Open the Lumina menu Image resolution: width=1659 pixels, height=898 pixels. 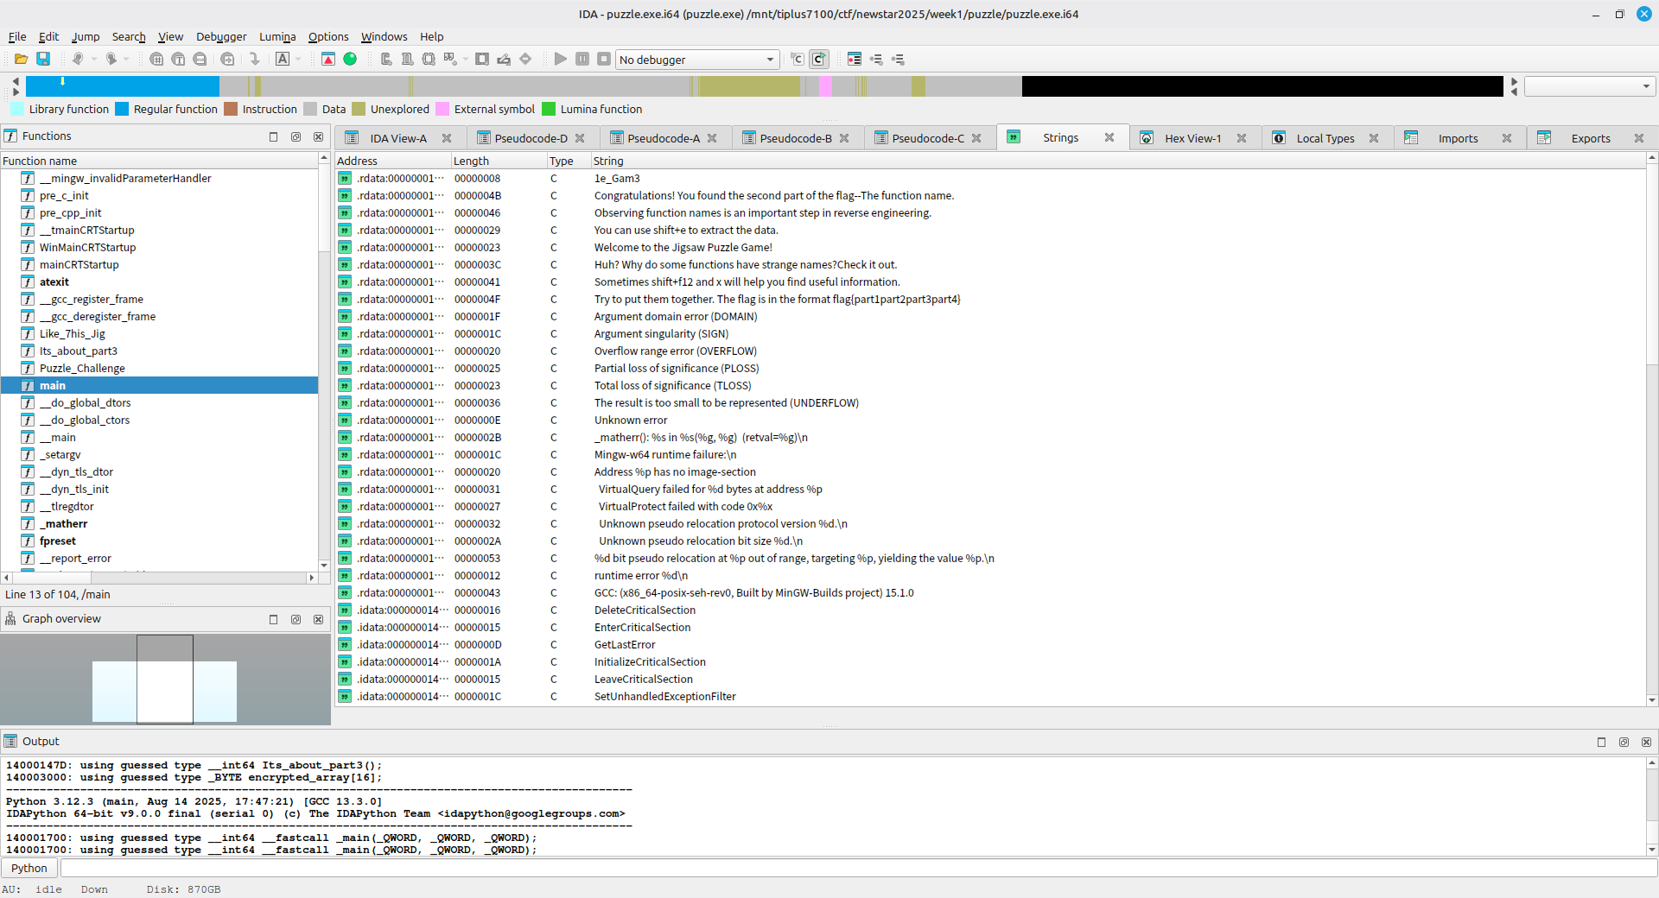point(276,36)
